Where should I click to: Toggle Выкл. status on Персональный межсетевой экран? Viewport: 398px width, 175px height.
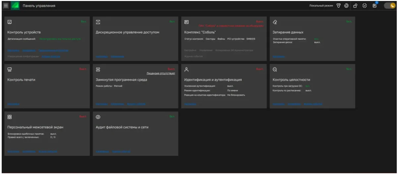(x=83, y=116)
